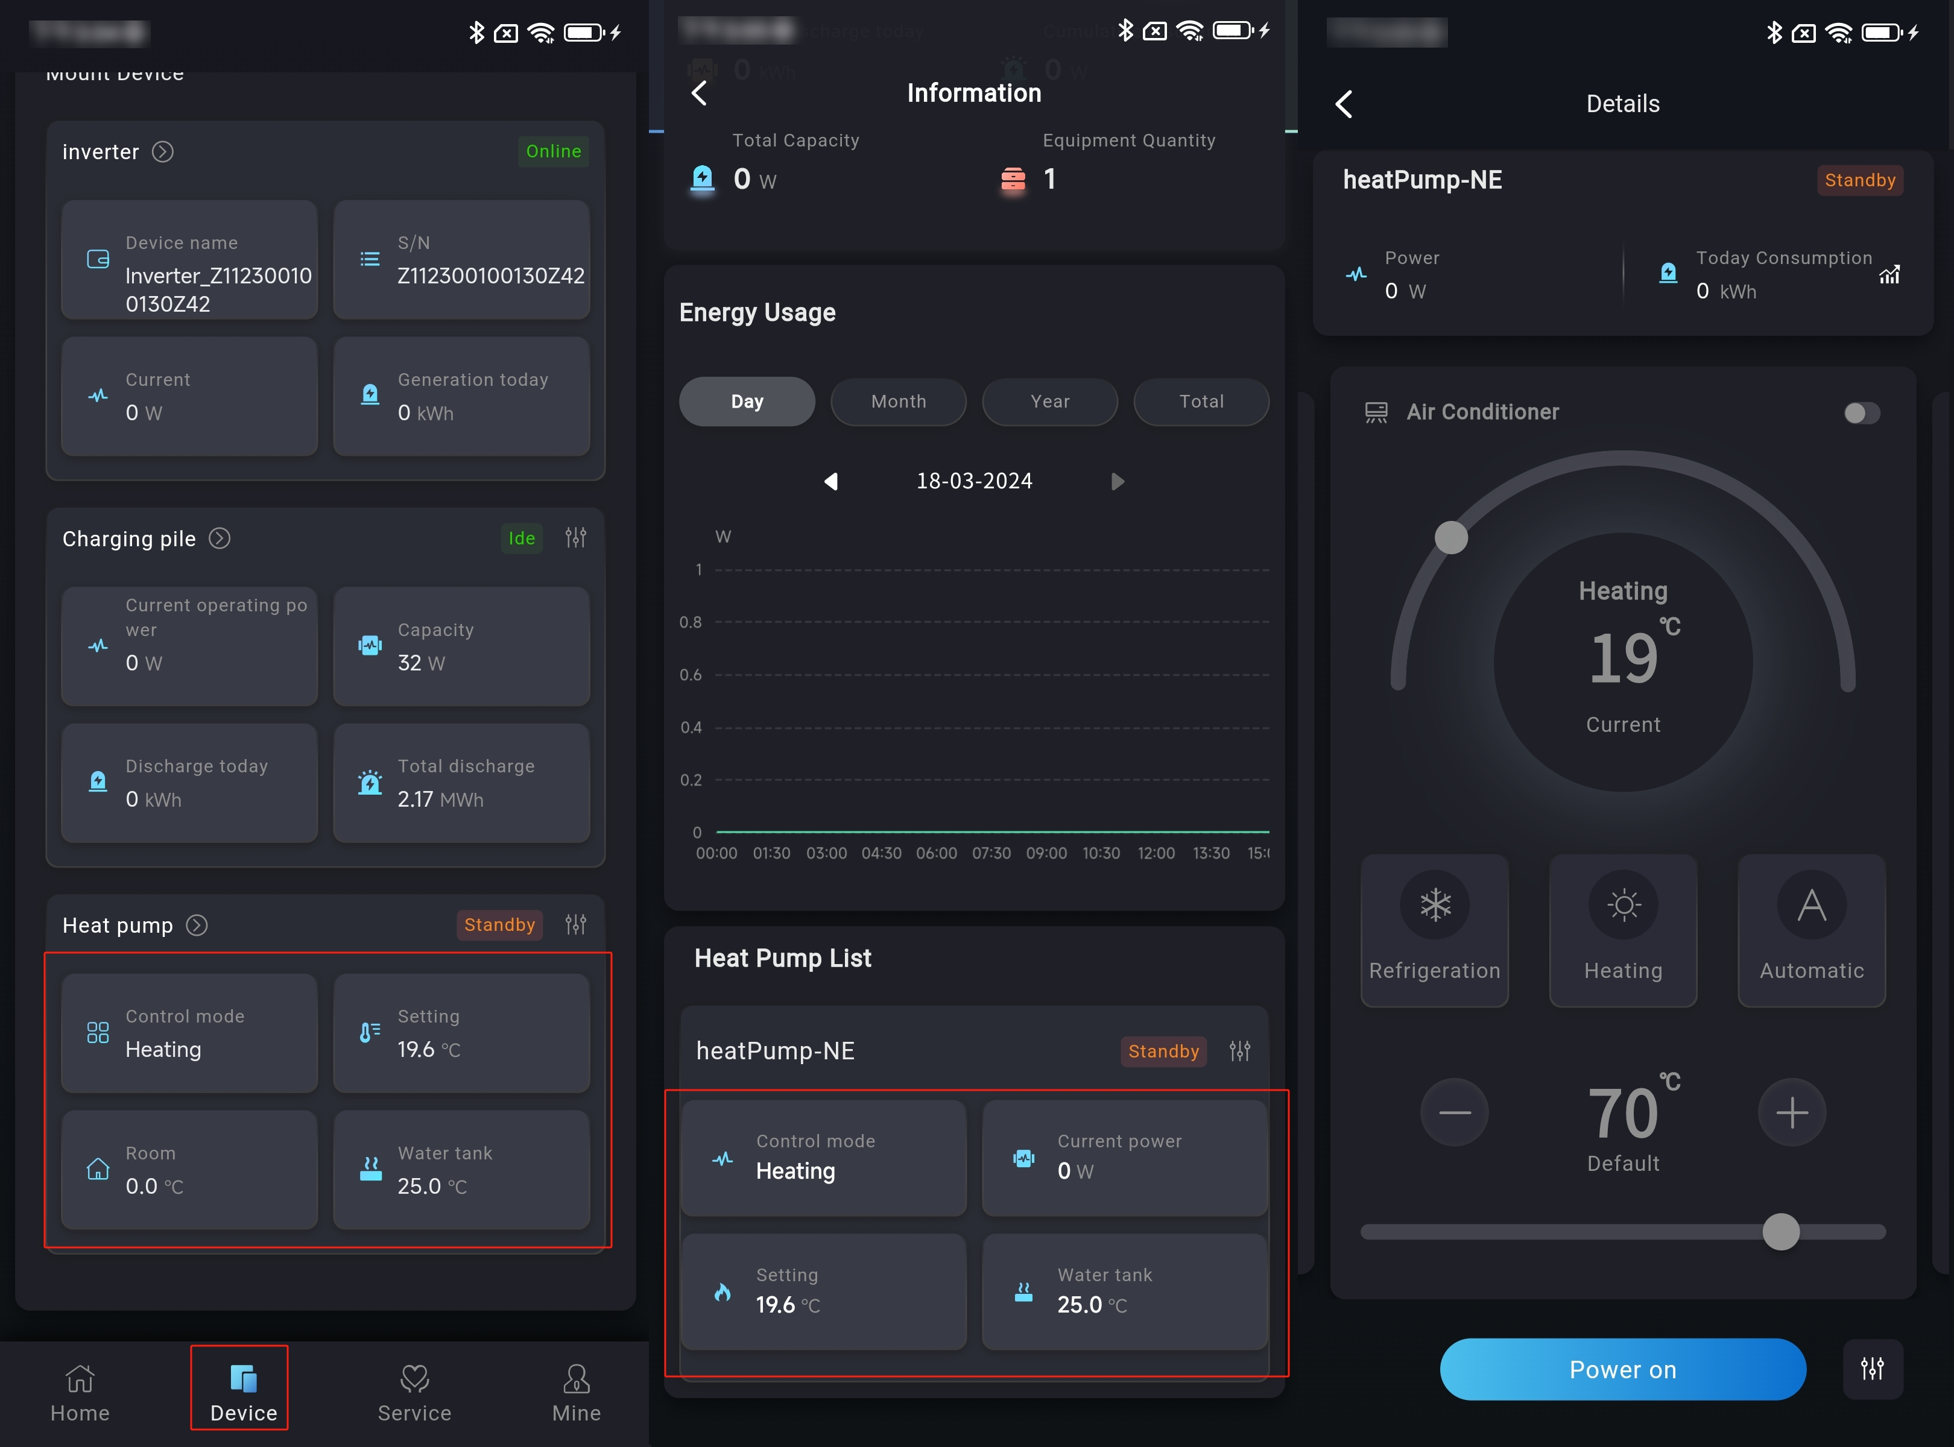Viewport: 1954px width, 1447px height.
Task: Click the default temperature slider handle
Action: 1780,1232
